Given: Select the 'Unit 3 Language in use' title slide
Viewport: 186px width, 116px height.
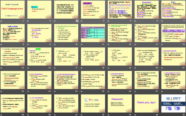Looking at the screenshot, I should point(13,10).
